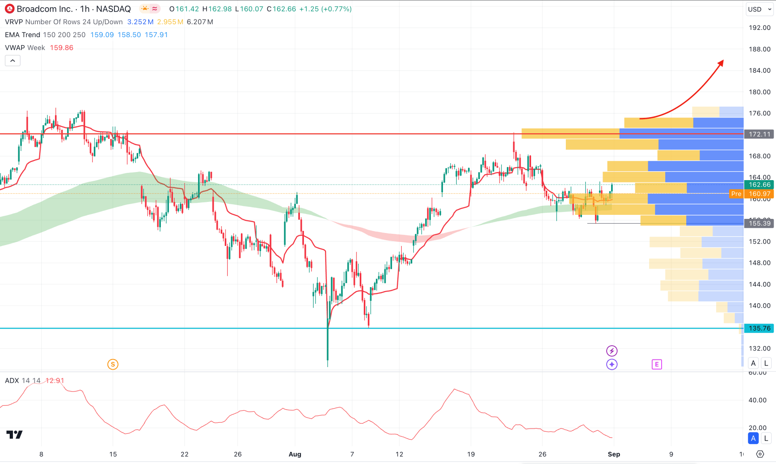Click the Broadcom logo icon
This screenshot has width=776, height=464.
(9, 9)
